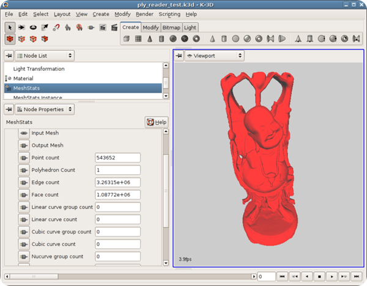
Task: Open the Polyhedron Count property connection menu
Action: click(x=24, y=170)
